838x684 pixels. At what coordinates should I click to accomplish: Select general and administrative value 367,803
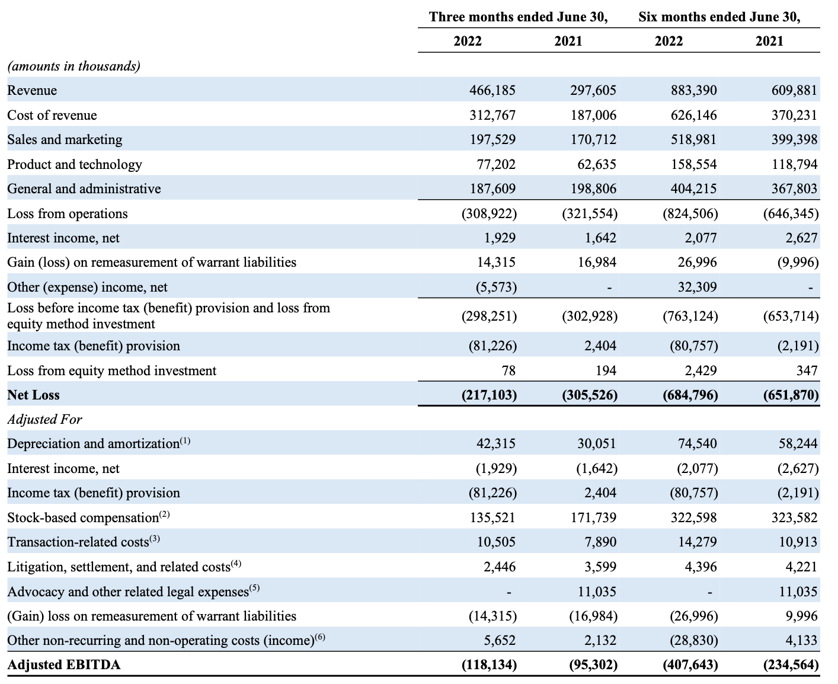coord(794,188)
